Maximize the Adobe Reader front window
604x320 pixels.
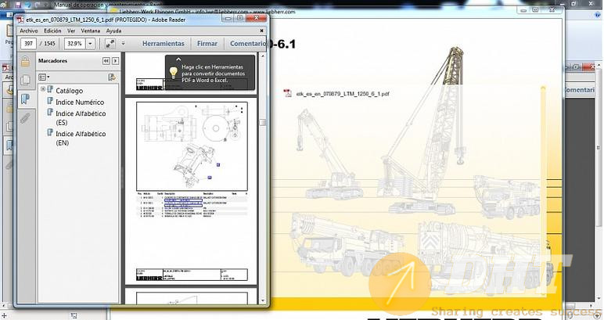[239, 18]
